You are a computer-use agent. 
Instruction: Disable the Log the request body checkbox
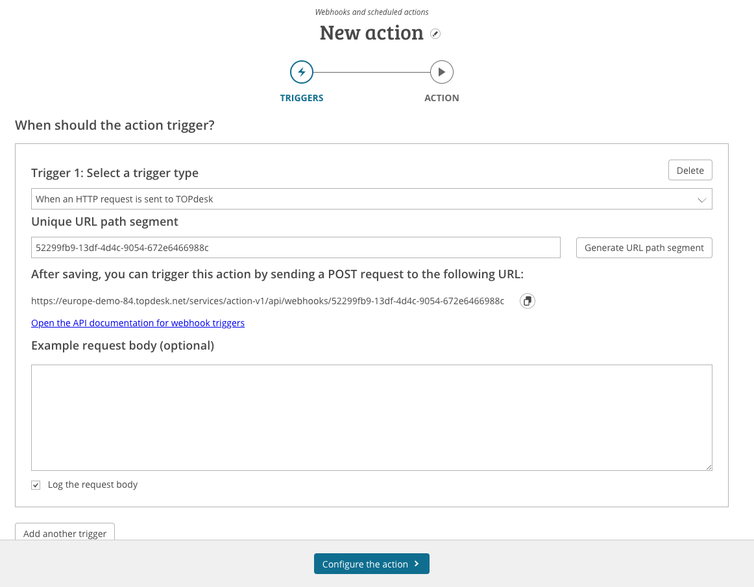tap(36, 485)
